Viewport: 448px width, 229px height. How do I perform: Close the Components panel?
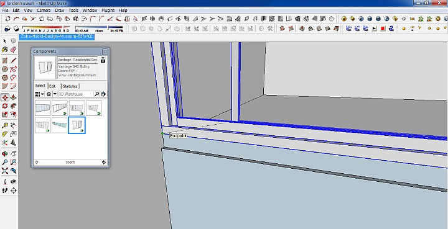pos(105,52)
